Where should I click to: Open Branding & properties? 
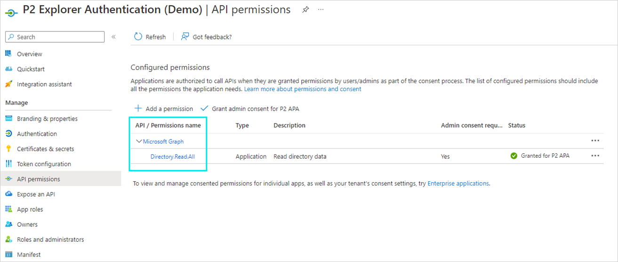click(x=48, y=119)
